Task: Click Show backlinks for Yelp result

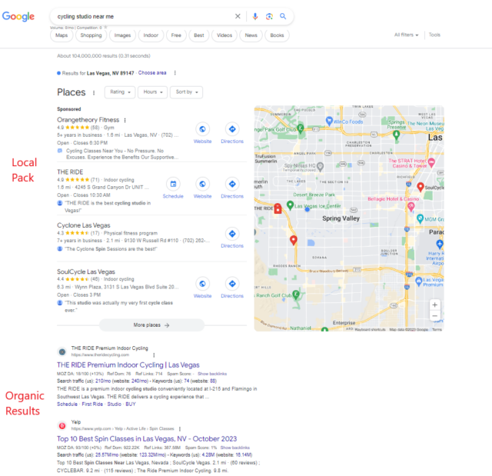Action: point(234,448)
